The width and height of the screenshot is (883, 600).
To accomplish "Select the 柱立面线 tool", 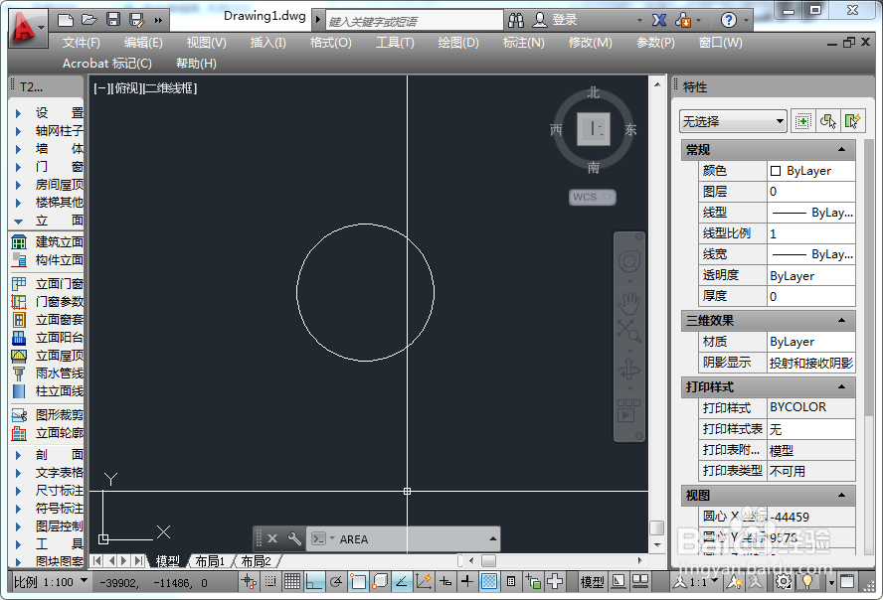I will [48, 390].
